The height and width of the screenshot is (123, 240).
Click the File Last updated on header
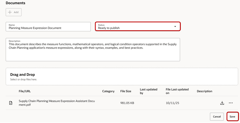[x=177, y=91]
